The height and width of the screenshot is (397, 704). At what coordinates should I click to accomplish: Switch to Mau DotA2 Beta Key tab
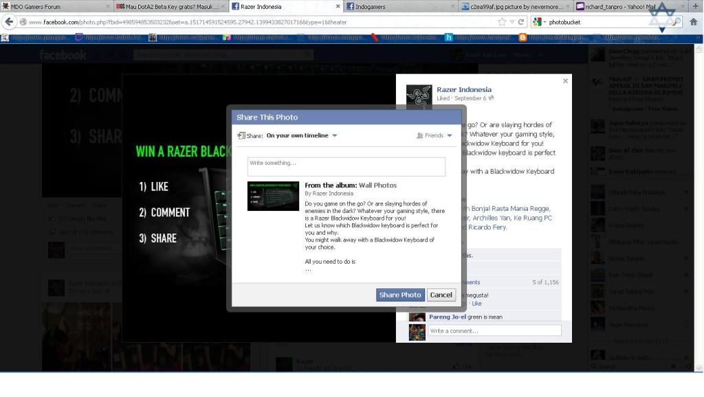pos(170,6)
